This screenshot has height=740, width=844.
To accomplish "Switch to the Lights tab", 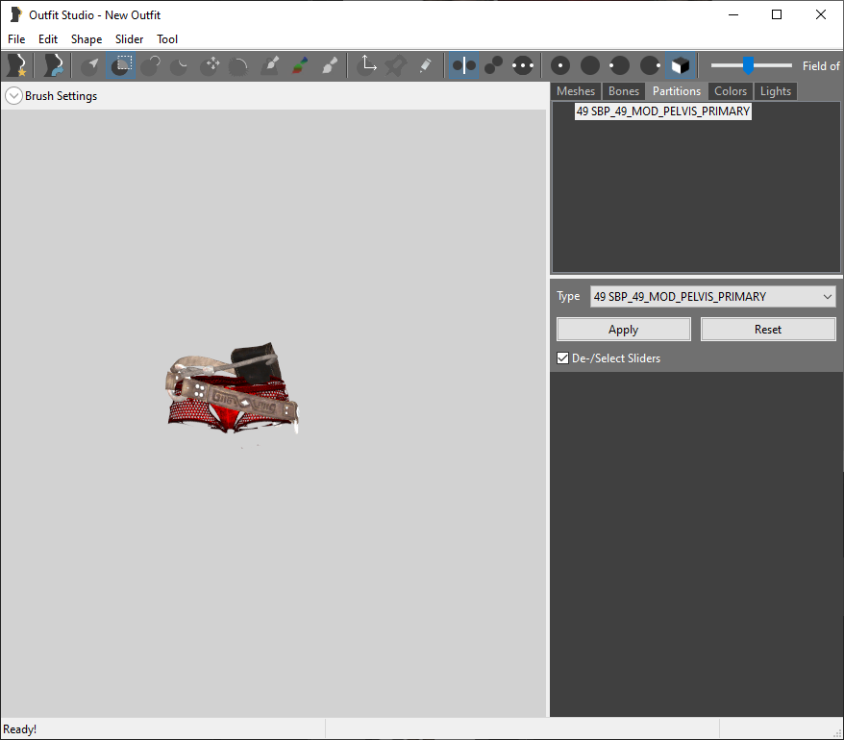I will click(775, 91).
